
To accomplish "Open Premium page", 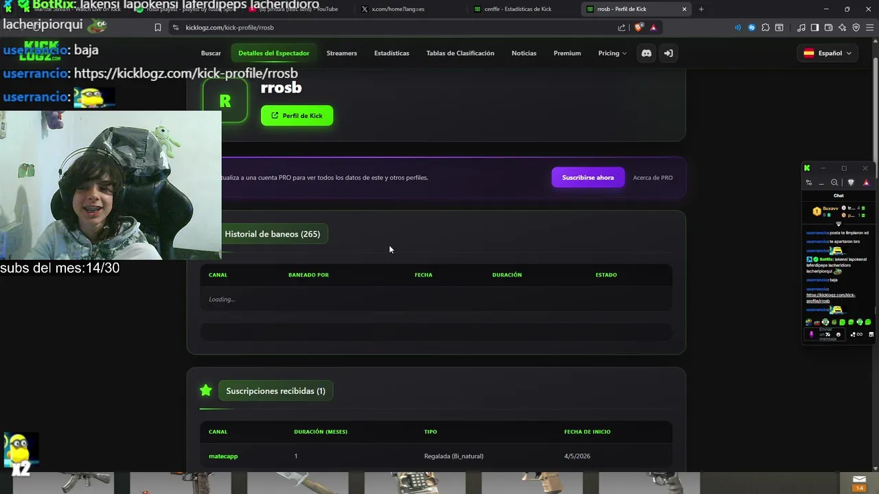I will point(567,53).
